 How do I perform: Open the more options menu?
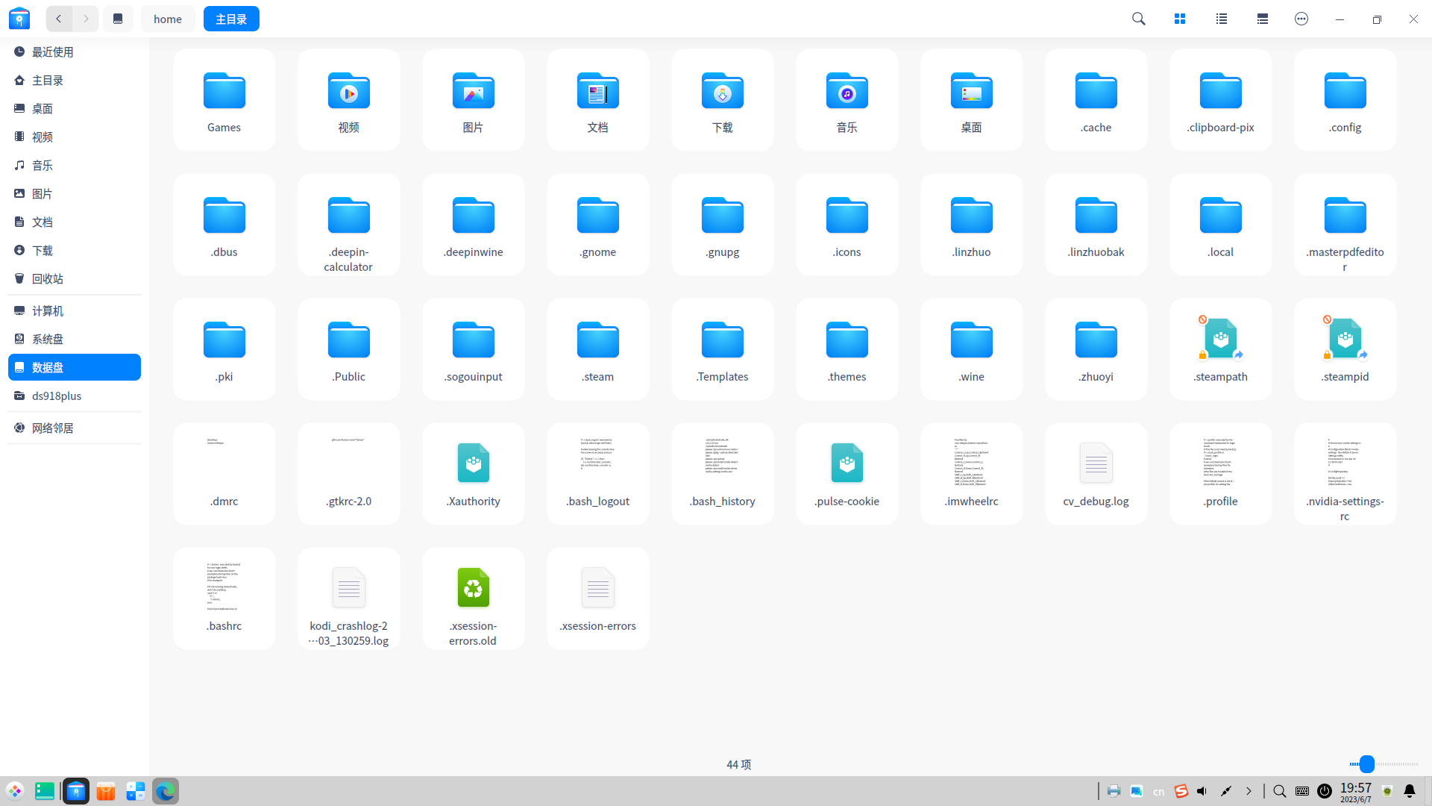click(1301, 19)
